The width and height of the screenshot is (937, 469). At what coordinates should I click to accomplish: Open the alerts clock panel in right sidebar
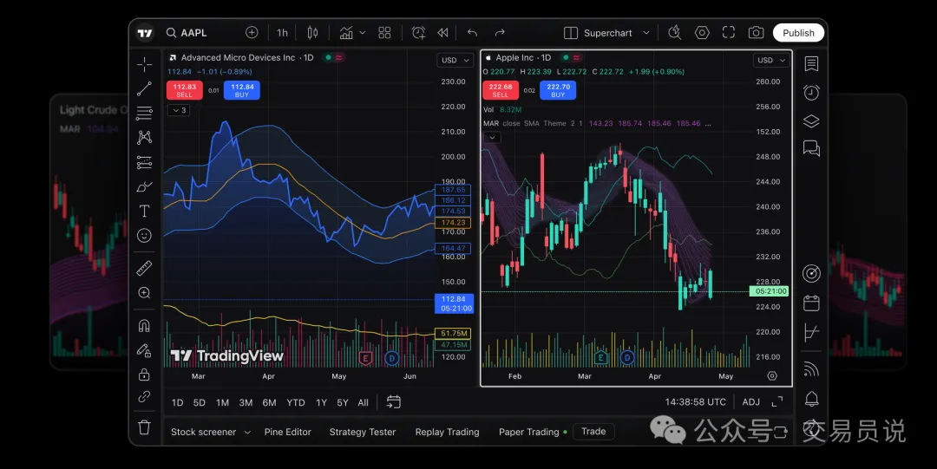click(811, 92)
